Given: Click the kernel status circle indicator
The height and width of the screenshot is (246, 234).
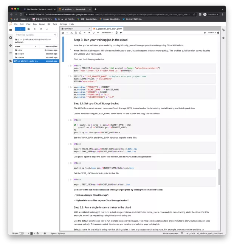Looking at the screenshot, I should [x=218, y=33].
